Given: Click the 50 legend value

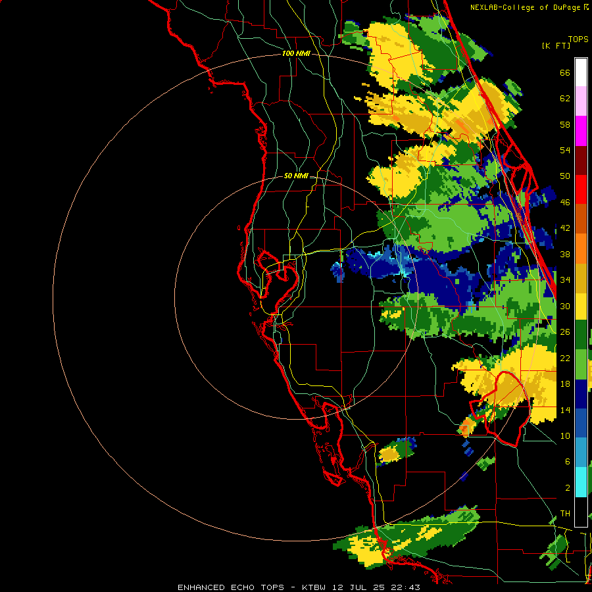Looking at the screenshot, I should [x=565, y=176].
